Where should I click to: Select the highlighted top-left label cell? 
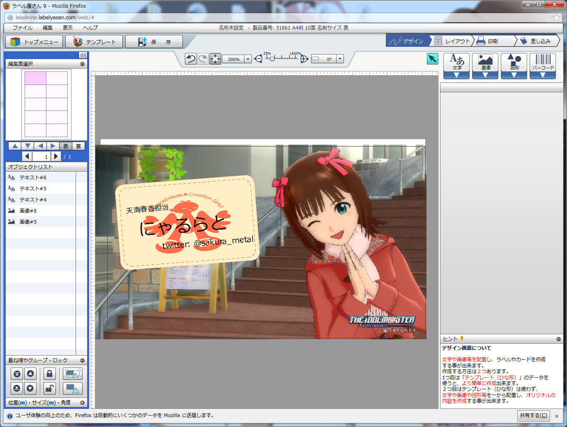(35, 78)
